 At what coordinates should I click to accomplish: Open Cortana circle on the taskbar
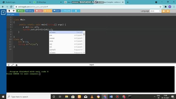click(54, 97)
